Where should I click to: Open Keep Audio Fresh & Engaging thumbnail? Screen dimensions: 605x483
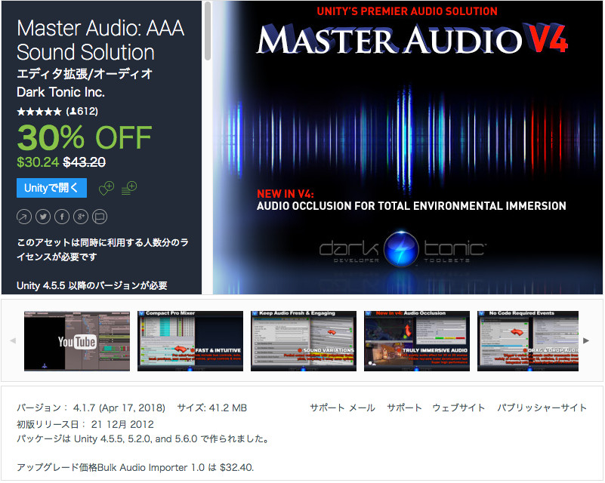point(304,341)
